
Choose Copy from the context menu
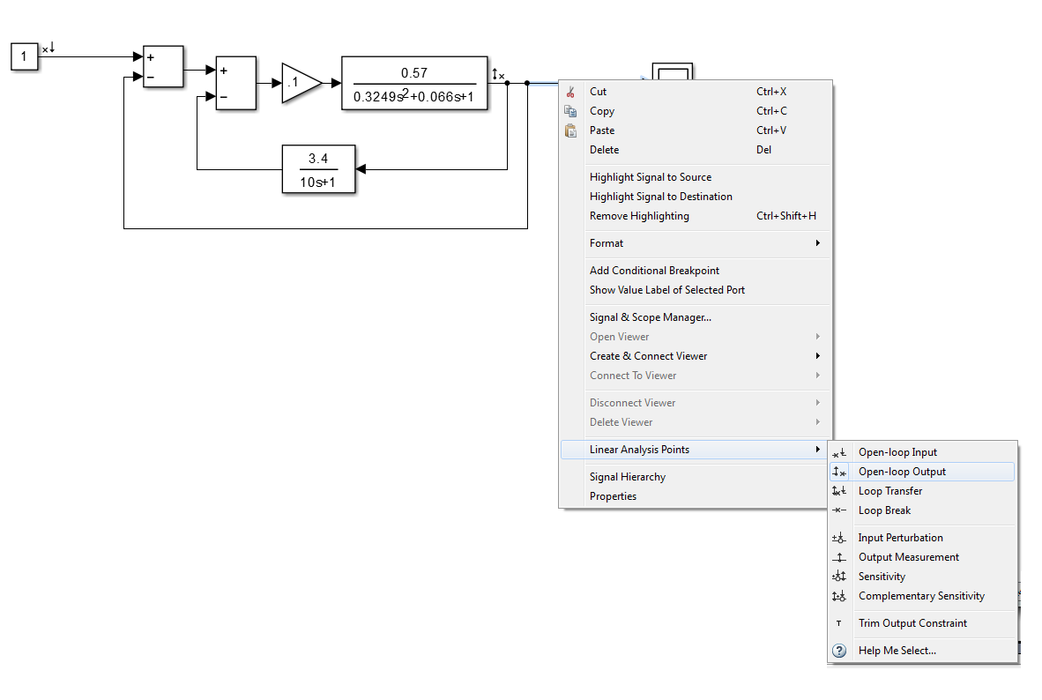(696, 111)
